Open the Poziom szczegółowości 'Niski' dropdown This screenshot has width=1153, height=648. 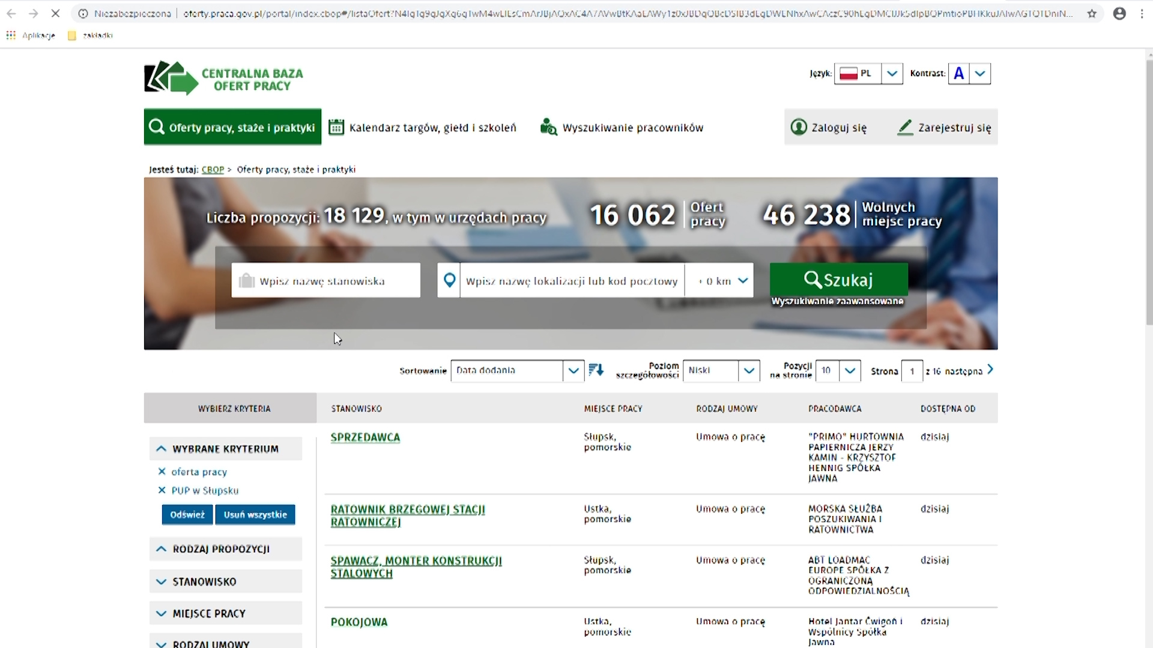tap(721, 371)
